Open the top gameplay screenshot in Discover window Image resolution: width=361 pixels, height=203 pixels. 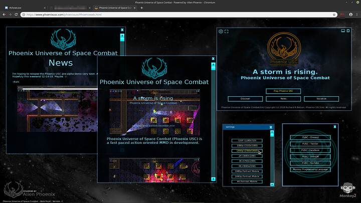point(154,112)
